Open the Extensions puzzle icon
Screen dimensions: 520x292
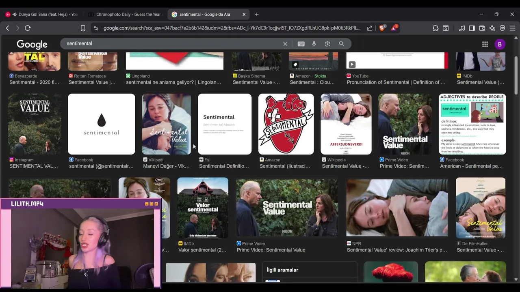tap(435, 28)
